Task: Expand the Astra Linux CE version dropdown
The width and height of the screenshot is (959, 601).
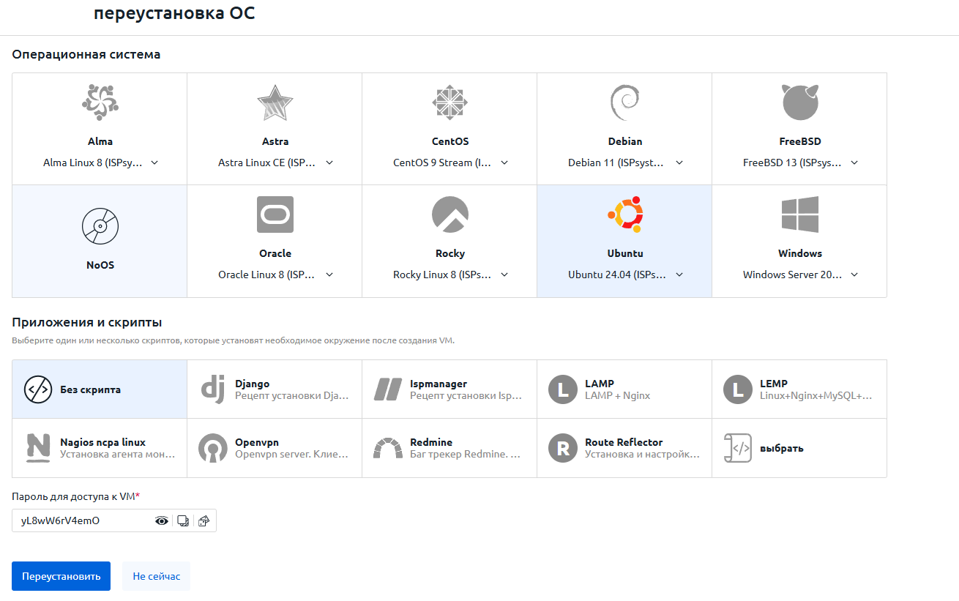Action: click(275, 163)
